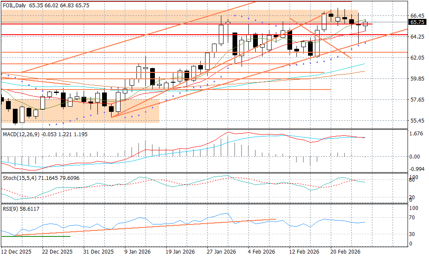Screen dimensions: 429x257
Task: Select the Stoch(15,5,4) indicator label
Action: point(19,178)
